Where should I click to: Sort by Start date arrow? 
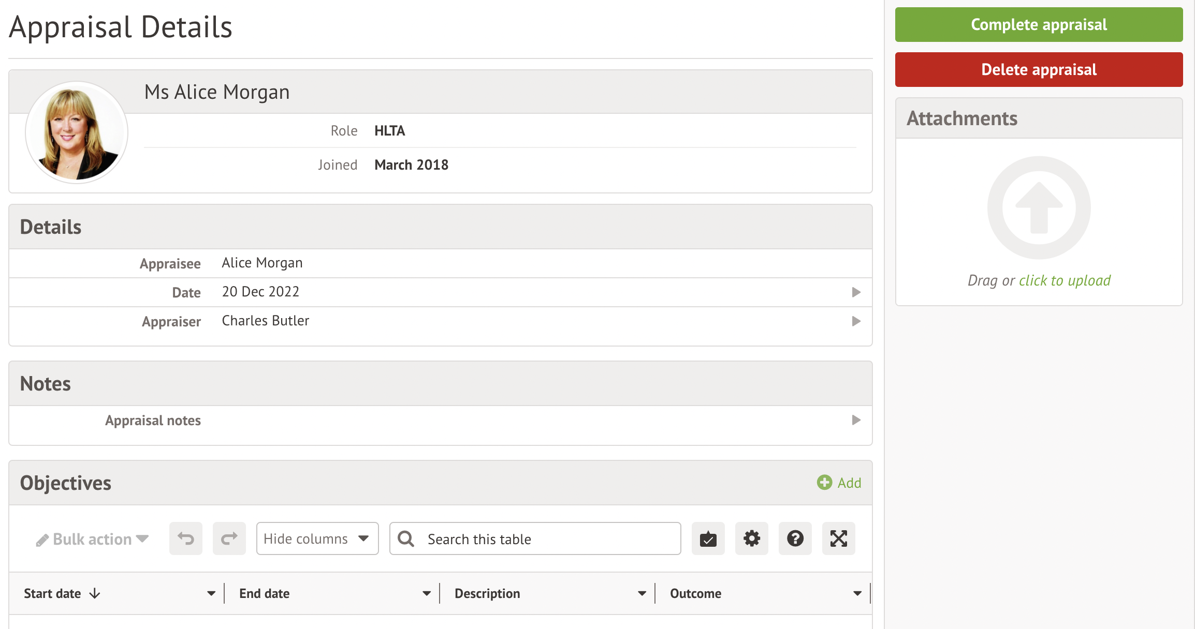(x=95, y=593)
